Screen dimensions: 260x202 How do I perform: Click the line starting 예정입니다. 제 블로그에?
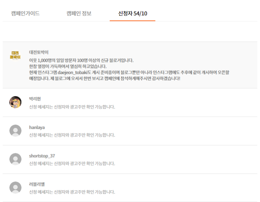(105, 78)
